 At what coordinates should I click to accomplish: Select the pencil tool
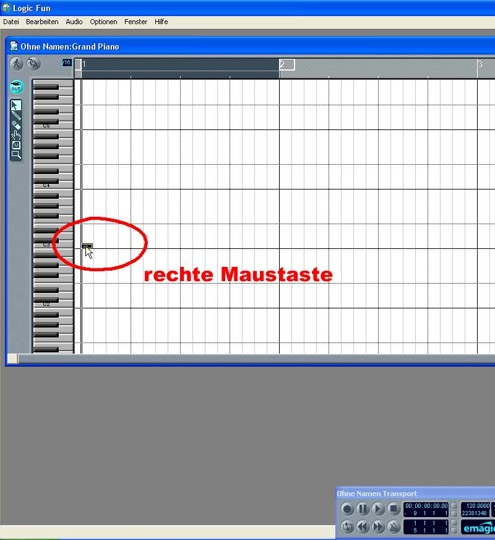(x=16, y=115)
